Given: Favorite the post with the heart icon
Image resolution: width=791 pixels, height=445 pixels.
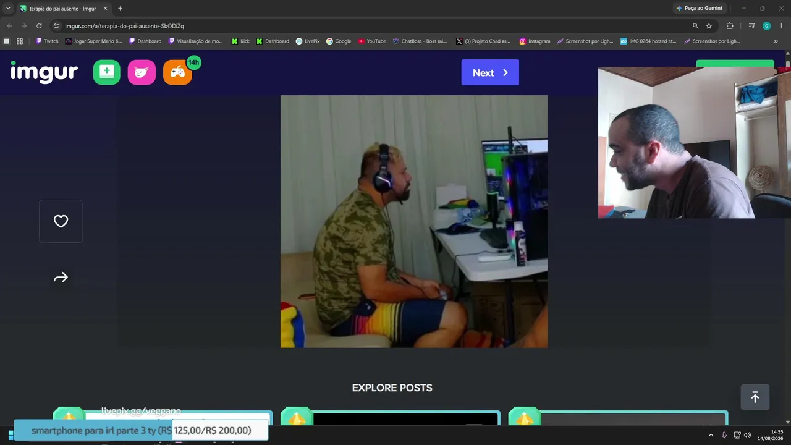Looking at the screenshot, I should [61, 221].
